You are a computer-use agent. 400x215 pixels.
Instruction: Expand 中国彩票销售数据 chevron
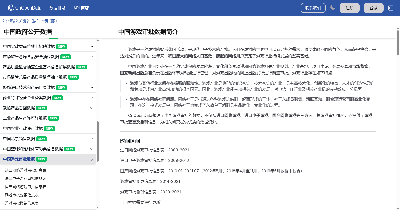tap(92, 139)
